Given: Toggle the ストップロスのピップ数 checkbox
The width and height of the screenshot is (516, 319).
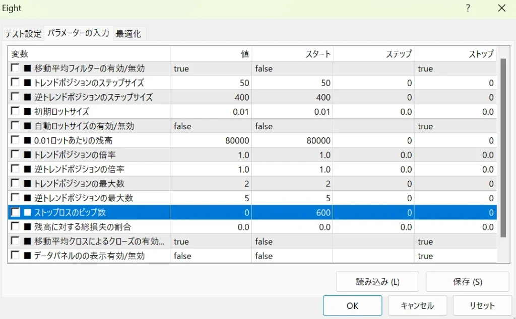Looking at the screenshot, I should coord(15,212).
